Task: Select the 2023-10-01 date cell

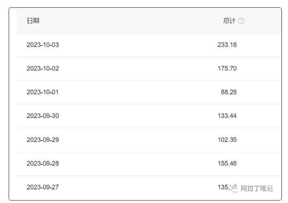Action: [43, 92]
